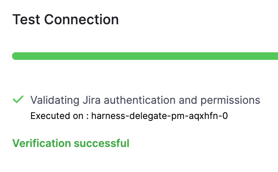Viewport: 278px width, 172px height.
Task: Click the Test Connection heading
Action: tap(66, 19)
